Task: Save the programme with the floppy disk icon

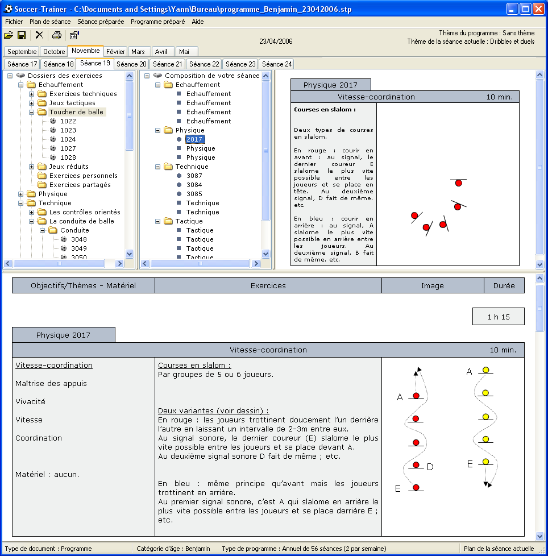Action: coord(22,35)
